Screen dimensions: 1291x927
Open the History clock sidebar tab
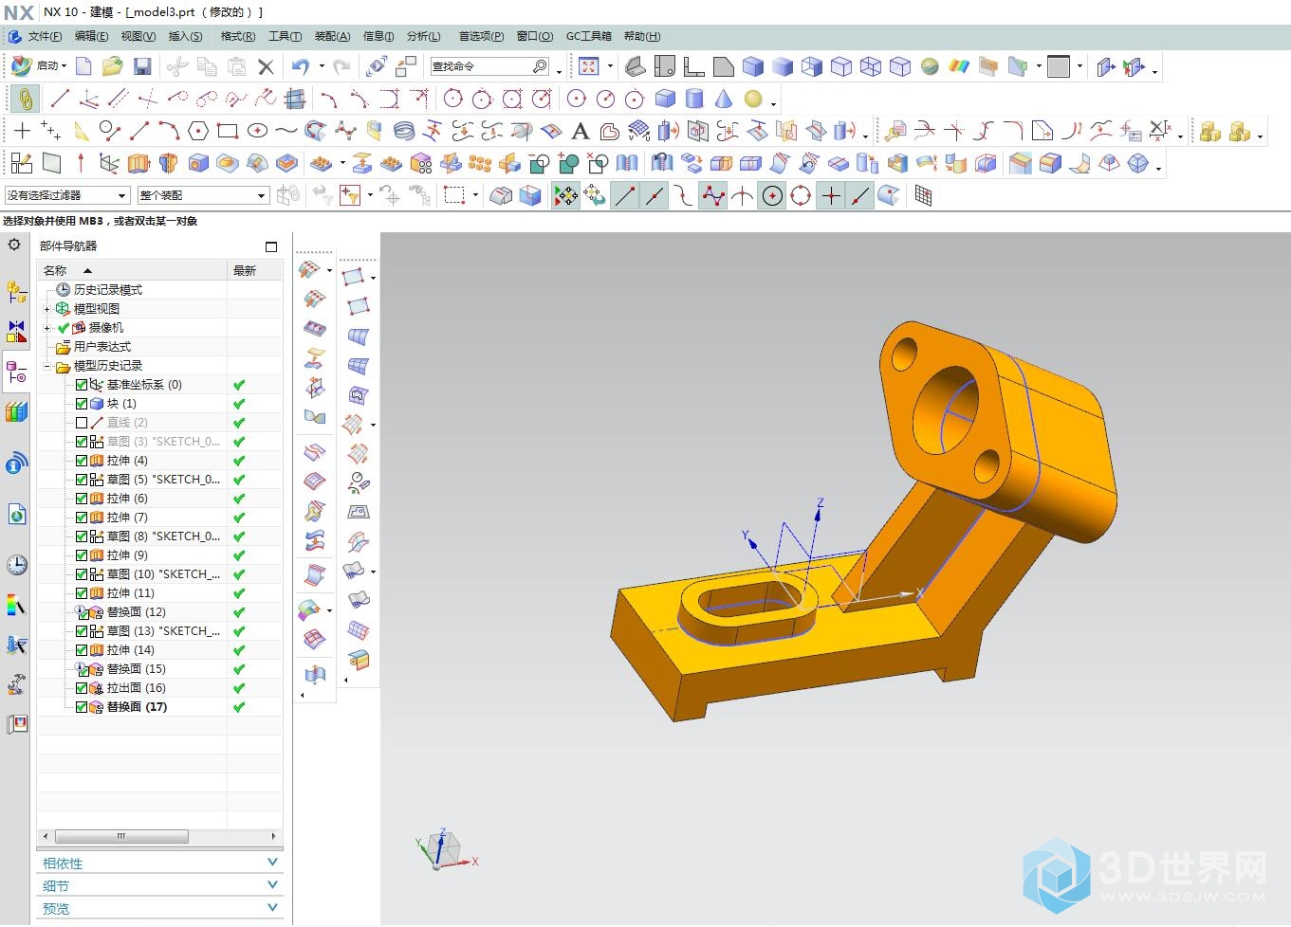point(16,565)
